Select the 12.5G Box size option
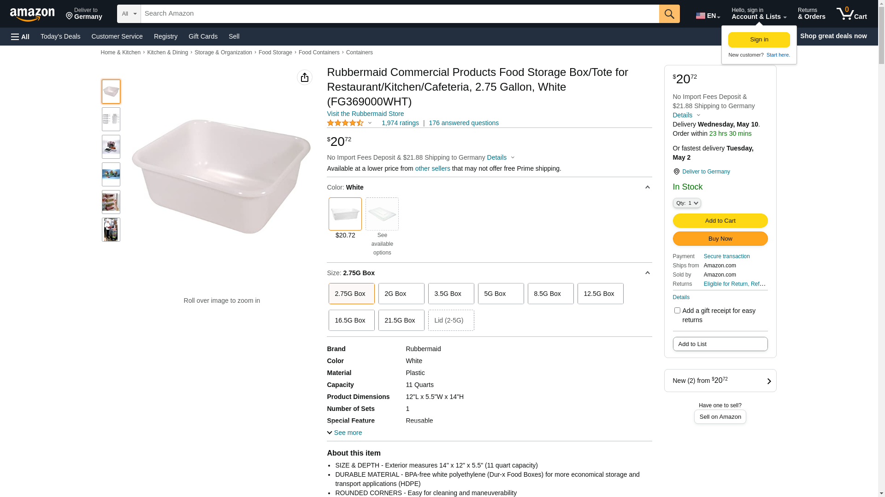 [x=600, y=294]
